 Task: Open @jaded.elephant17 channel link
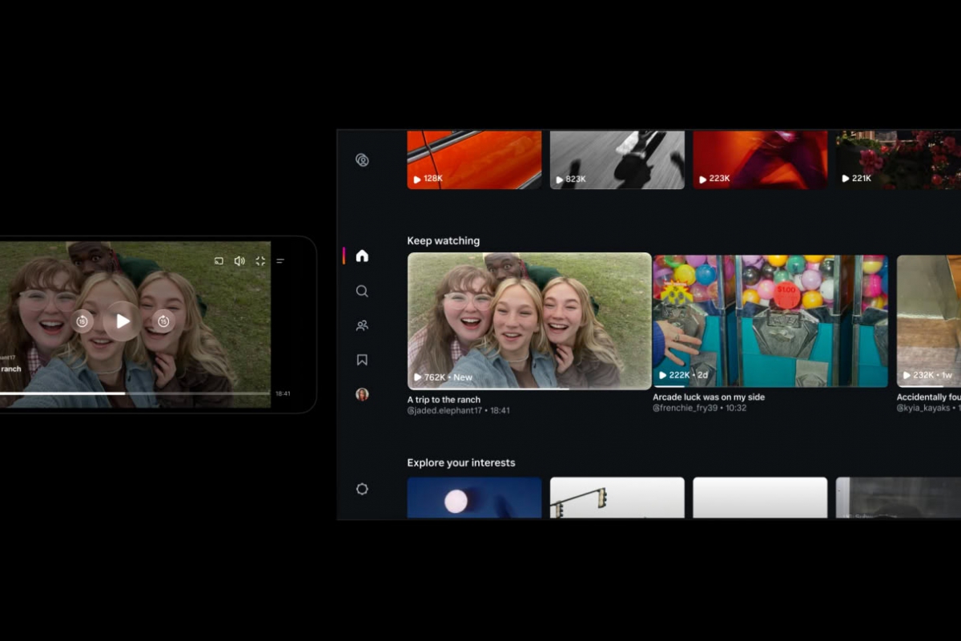pyautogui.click(x=444, y=410)
